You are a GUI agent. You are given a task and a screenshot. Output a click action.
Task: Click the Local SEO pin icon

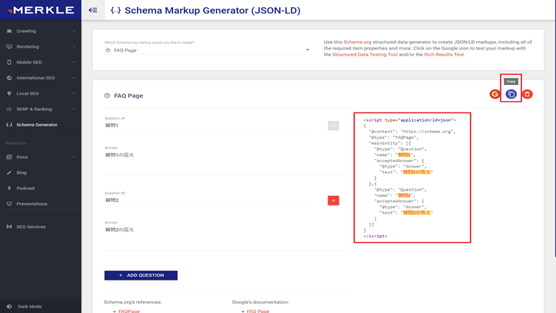[x=9, y=93]
